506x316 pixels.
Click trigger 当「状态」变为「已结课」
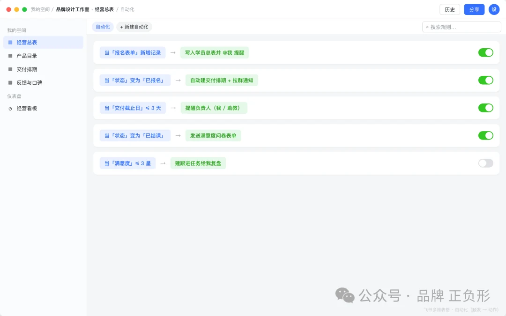click(x=135, y=136)
